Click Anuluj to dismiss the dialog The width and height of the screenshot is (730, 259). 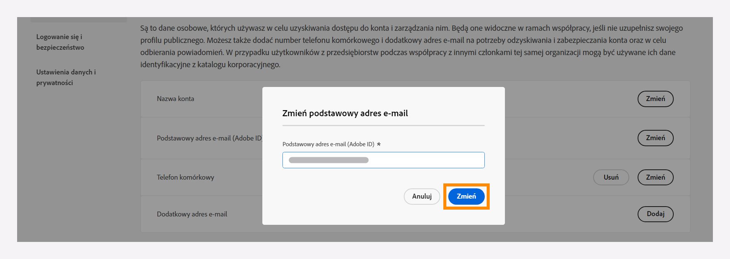(x=422, y=197)
